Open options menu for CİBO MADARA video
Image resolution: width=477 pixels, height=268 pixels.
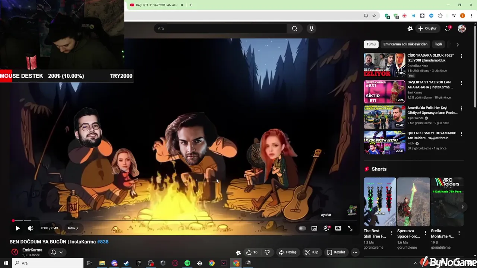[461, 56]
